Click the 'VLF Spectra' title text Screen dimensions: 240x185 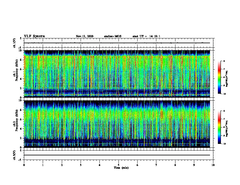34,36
